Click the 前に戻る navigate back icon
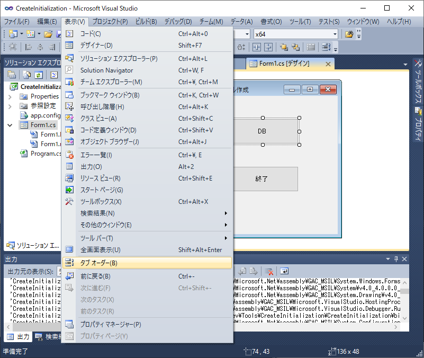Screen dimensions: 424x358 coord(69,276)
